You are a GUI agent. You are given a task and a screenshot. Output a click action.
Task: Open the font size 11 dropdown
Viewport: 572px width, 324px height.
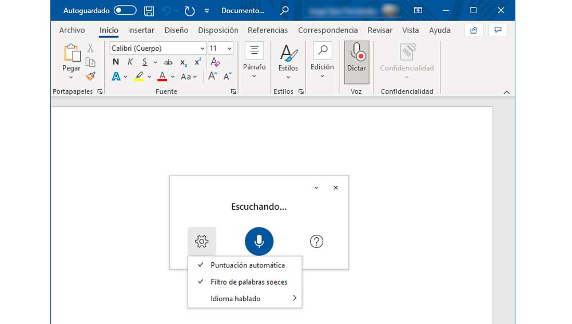coord(229,49)
